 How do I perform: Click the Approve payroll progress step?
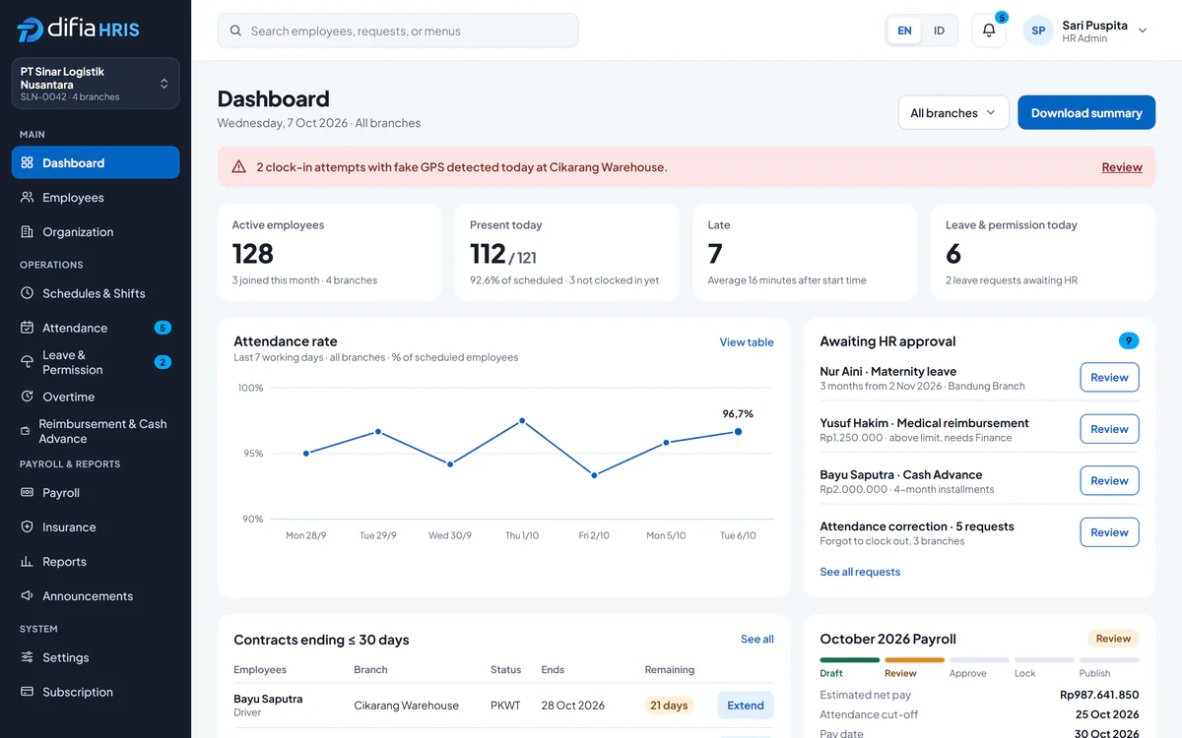coord(979,667)
